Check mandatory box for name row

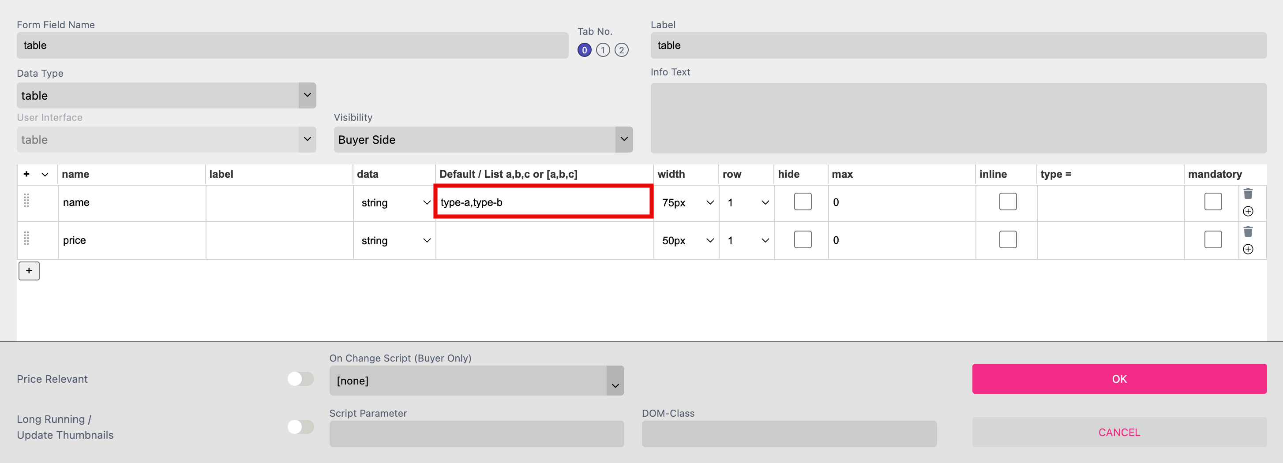[x=1213, y=202]
